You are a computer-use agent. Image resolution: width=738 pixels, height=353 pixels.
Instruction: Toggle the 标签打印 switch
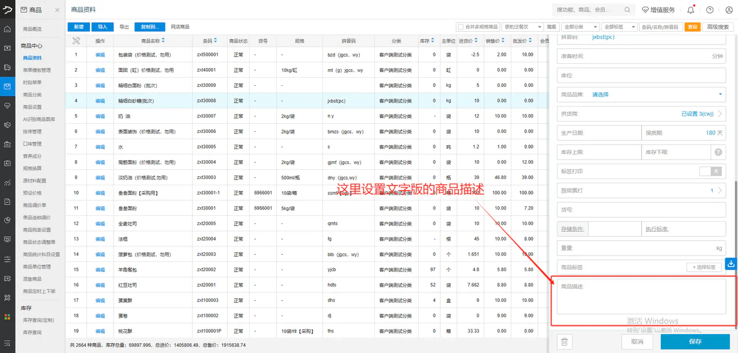[710, 171]
